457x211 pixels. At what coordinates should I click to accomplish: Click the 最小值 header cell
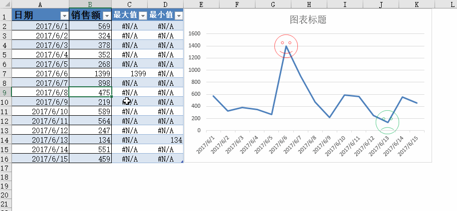166,14
